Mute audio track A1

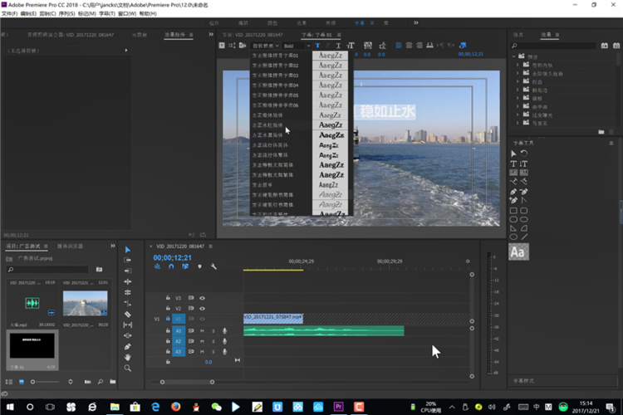[x=202, y=331]
